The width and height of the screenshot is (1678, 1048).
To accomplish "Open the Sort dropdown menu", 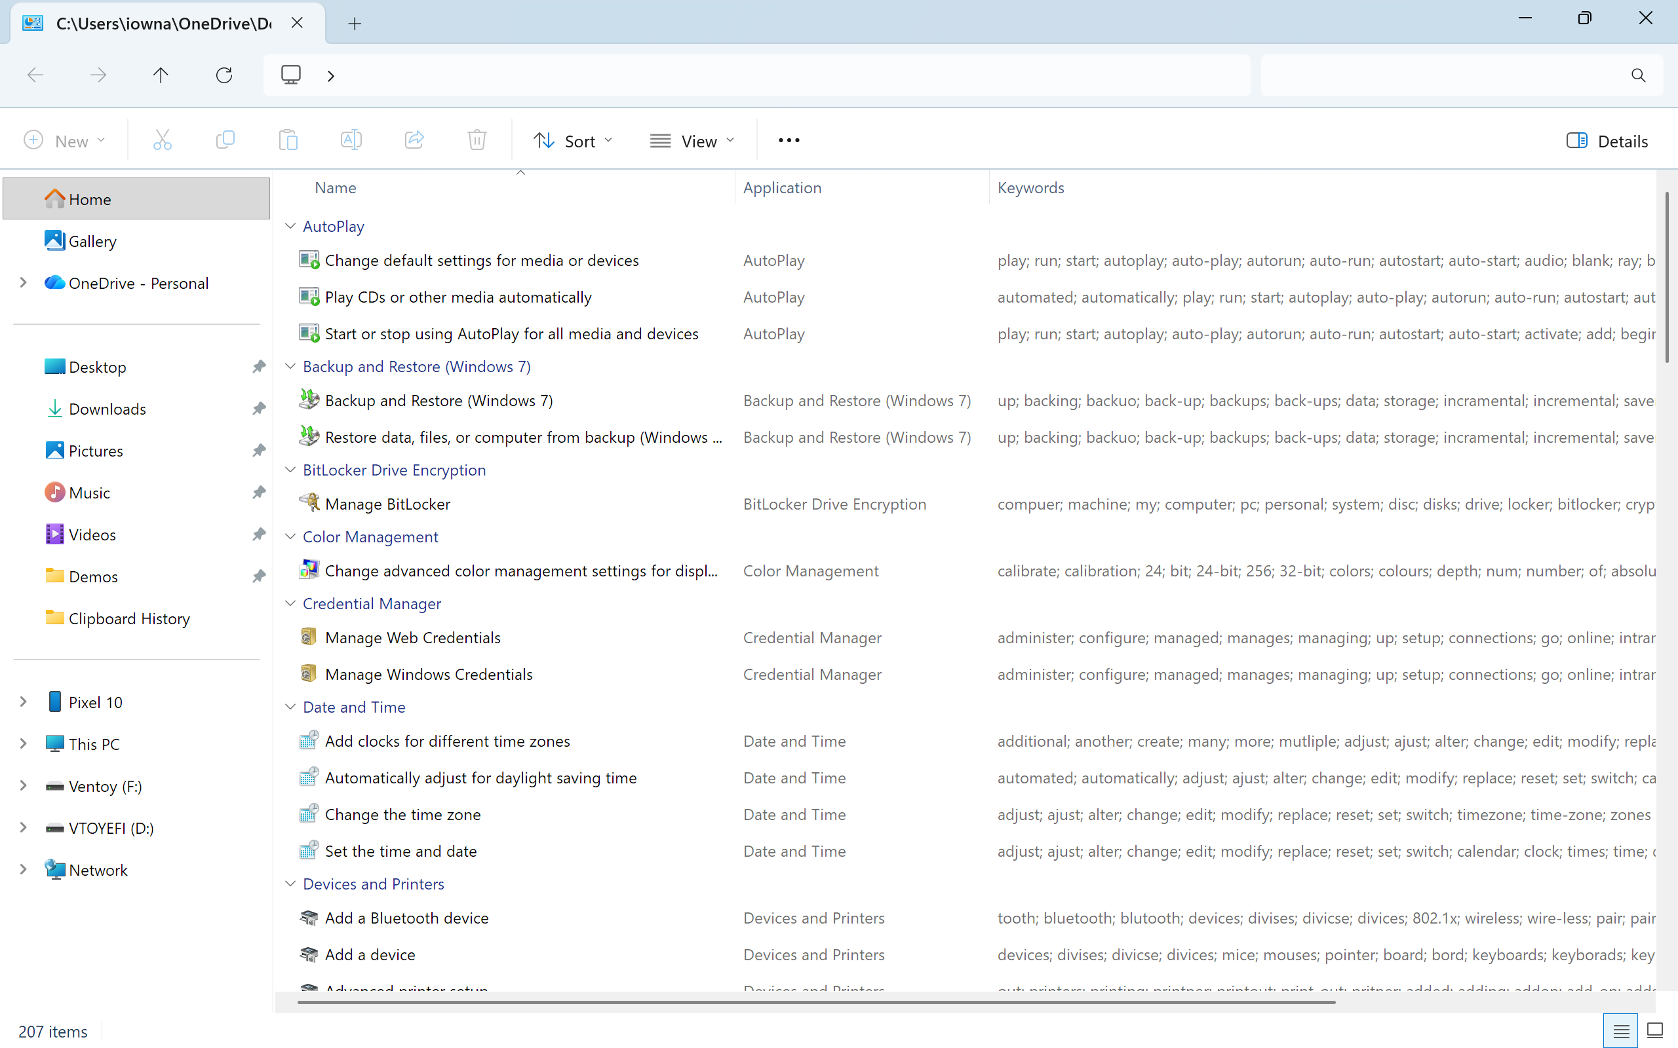I will [573, 141].
